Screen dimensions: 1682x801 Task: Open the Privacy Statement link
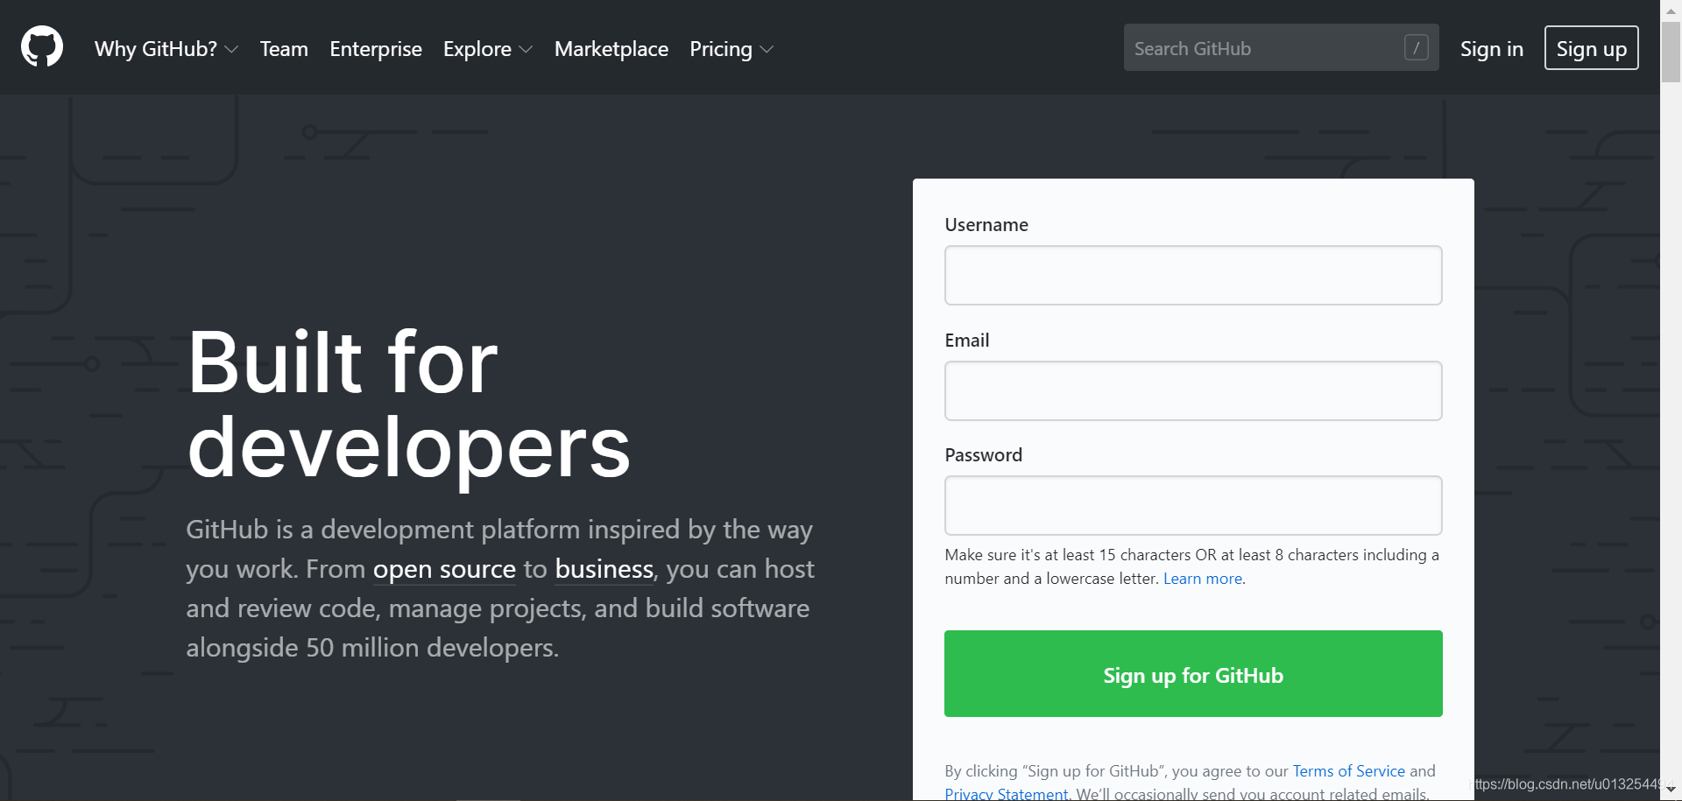[x=1007, y=793]
